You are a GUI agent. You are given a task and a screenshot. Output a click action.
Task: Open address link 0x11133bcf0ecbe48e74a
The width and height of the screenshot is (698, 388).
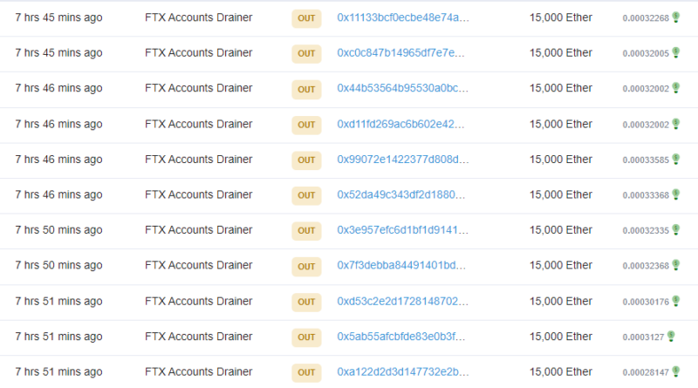[402, 17]
